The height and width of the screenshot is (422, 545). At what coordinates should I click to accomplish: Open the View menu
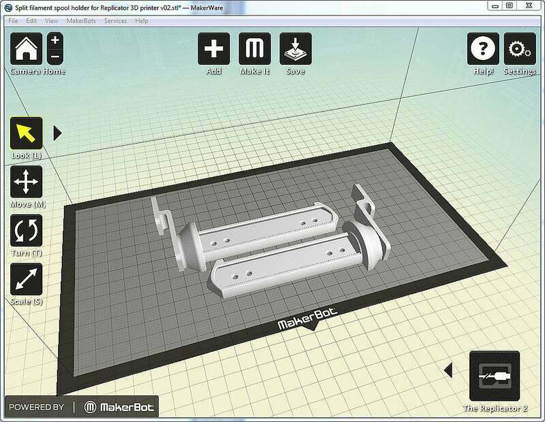click(x=52, y=21)
